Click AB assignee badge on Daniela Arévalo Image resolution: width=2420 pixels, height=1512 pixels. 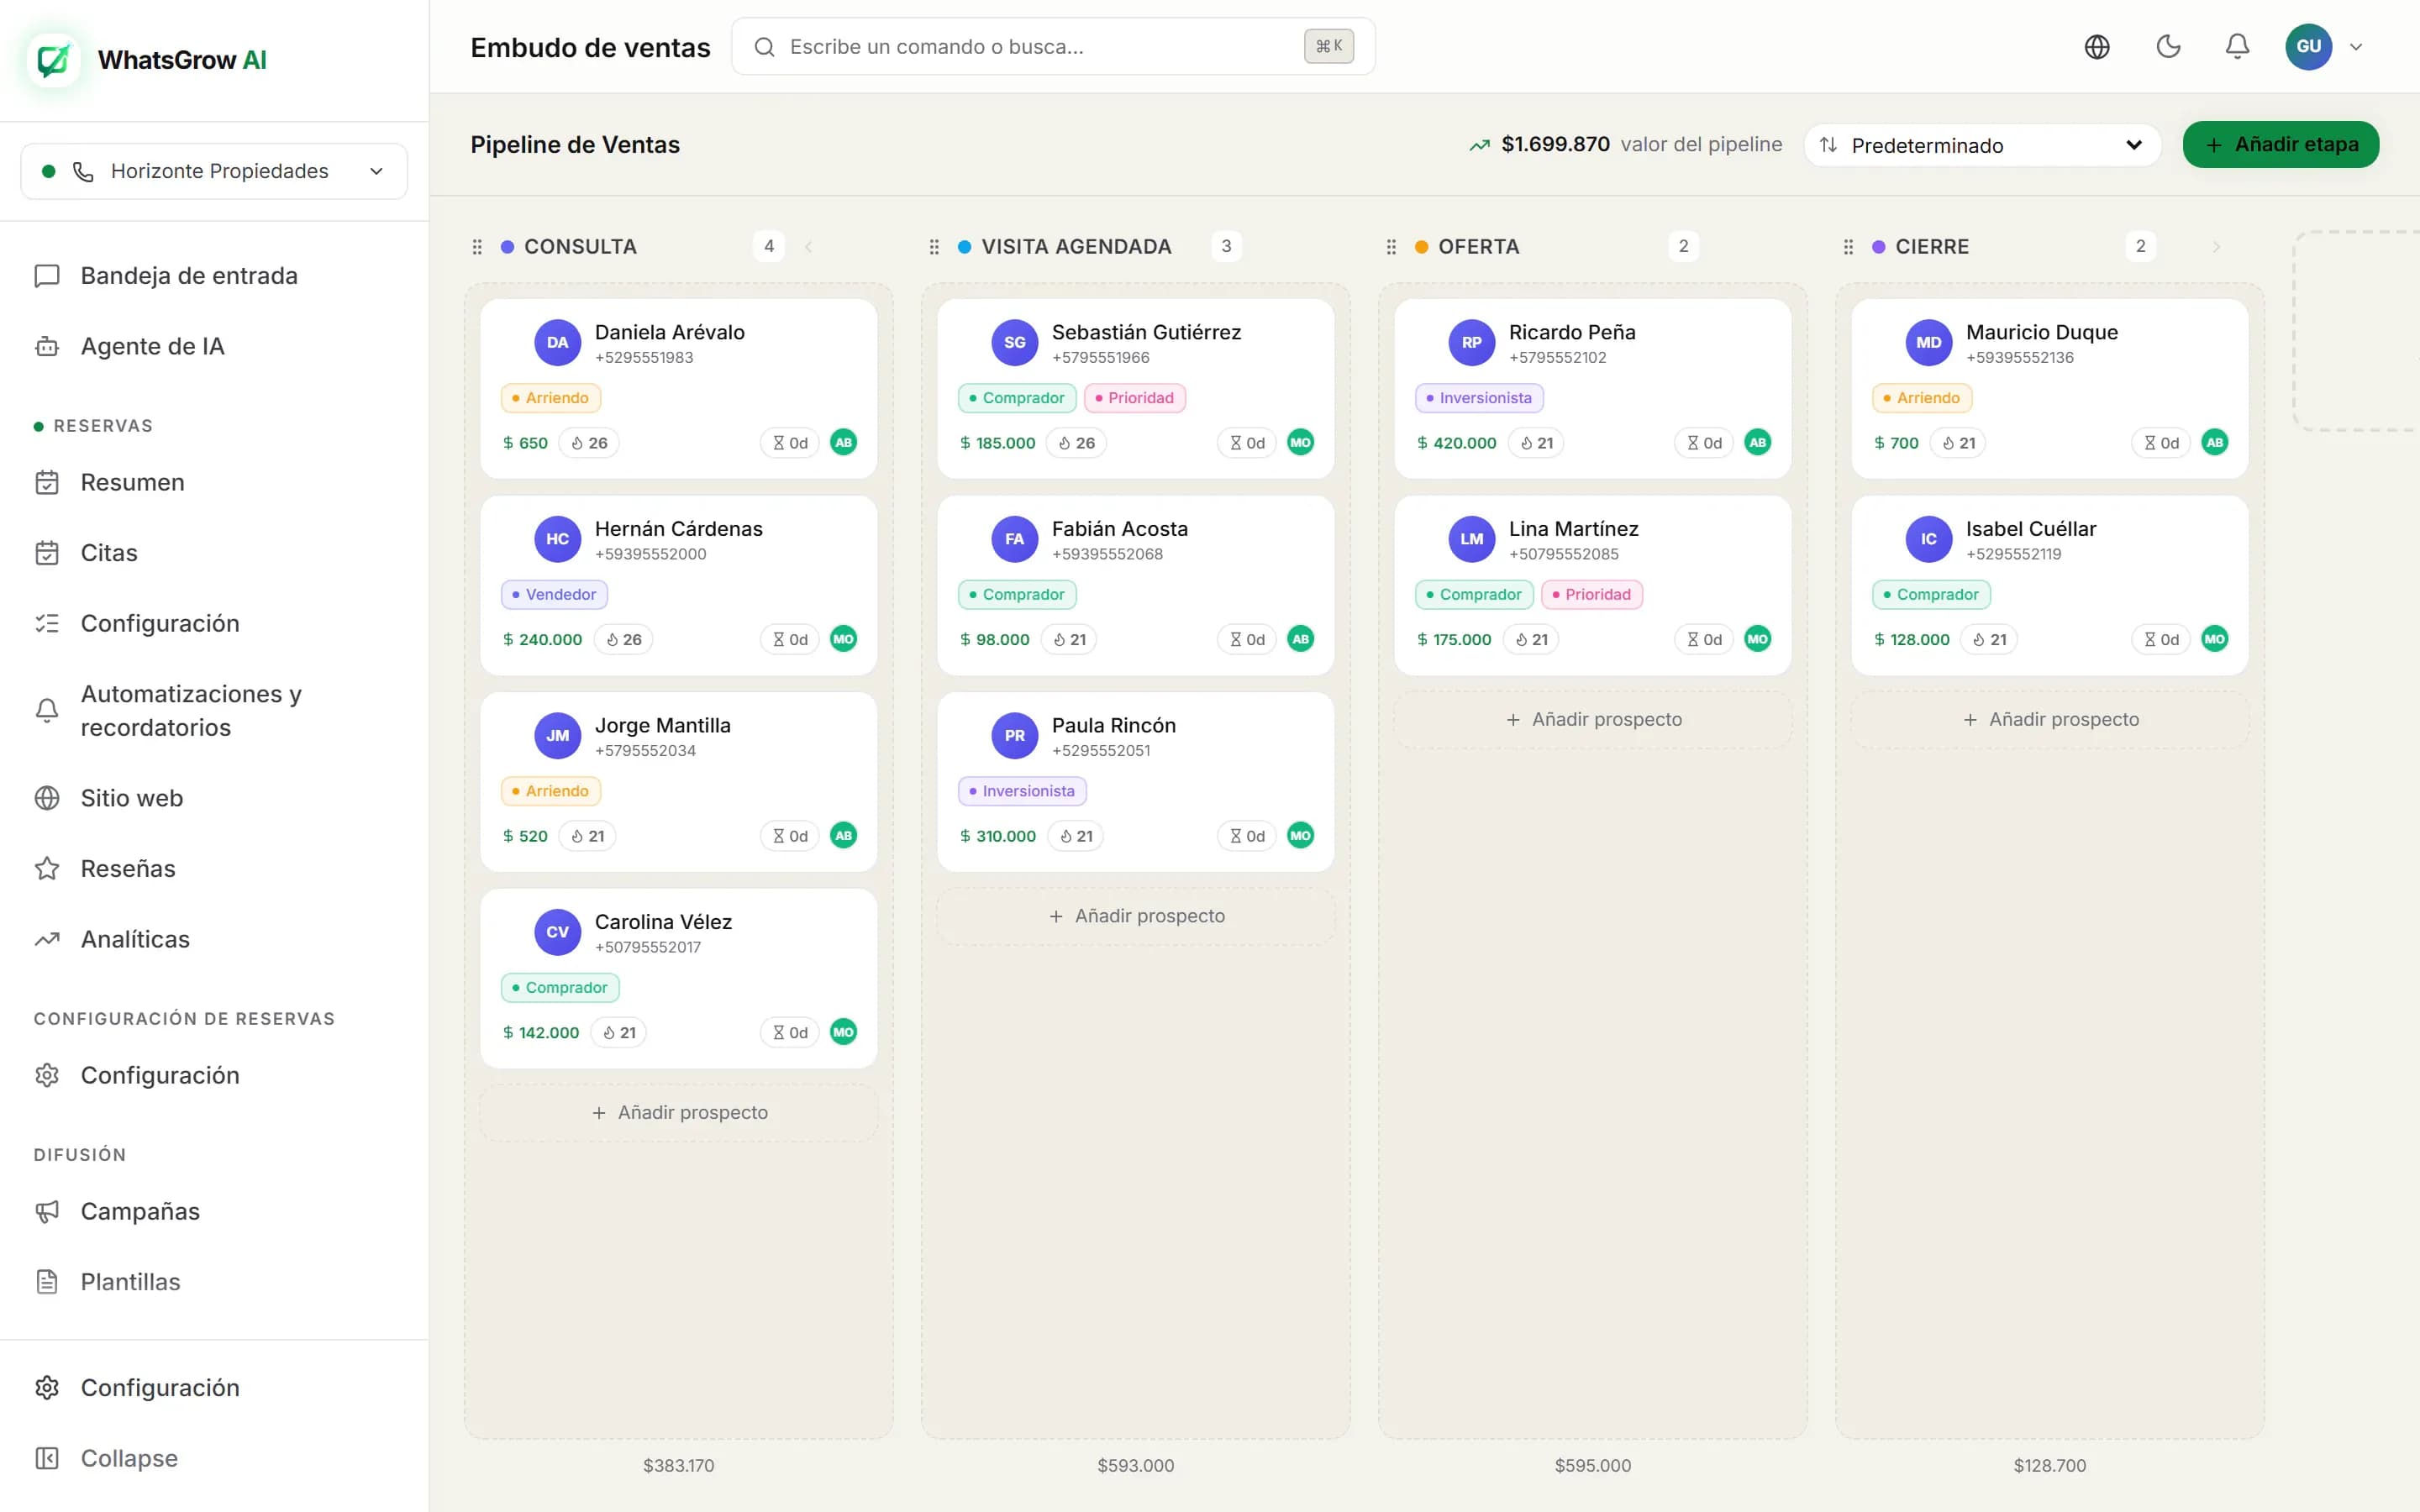[x=844, y=443]
